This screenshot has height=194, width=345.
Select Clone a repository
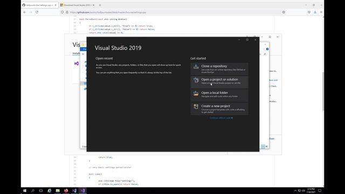(219, 69)
